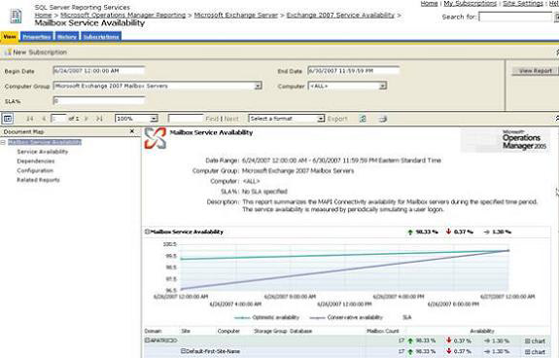
Task: Click the SLA% input field
Action: [x=99, y=101]
